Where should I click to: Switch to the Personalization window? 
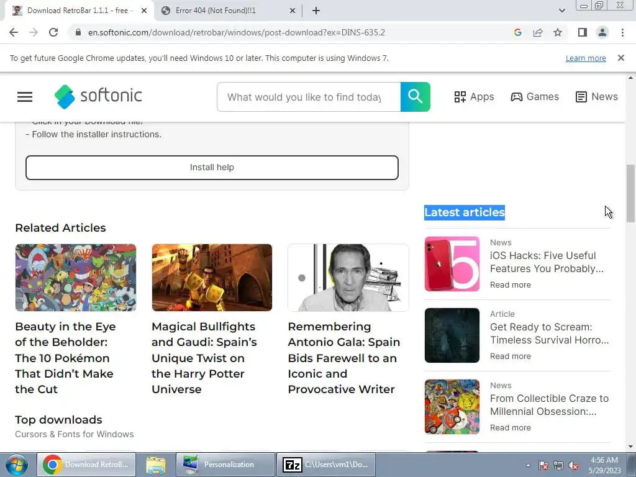225,465
